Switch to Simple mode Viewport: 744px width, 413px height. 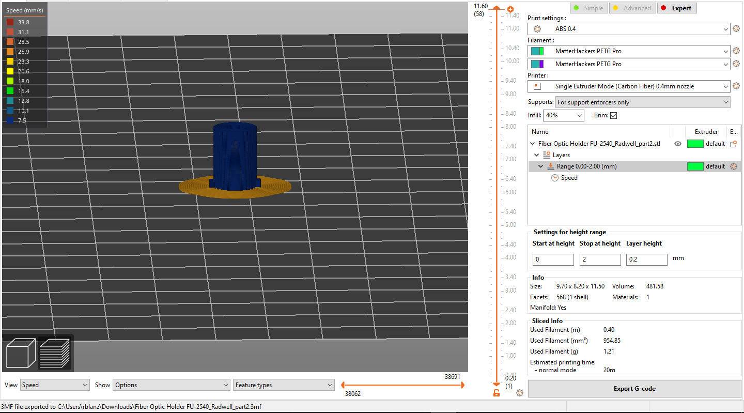588,8
